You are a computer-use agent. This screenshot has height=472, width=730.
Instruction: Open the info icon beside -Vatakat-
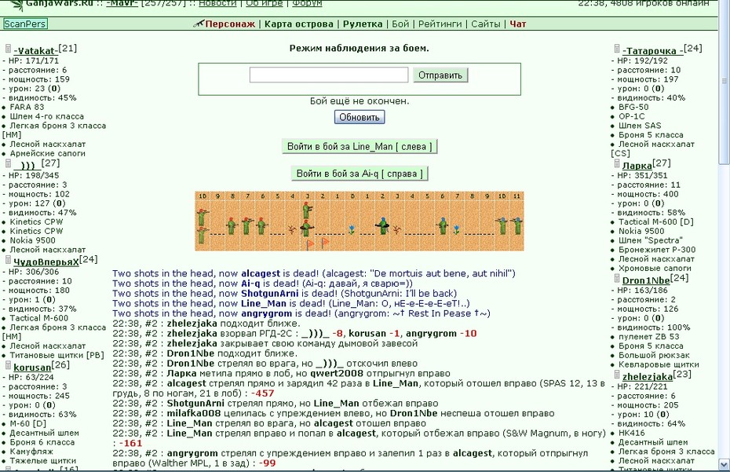(x=8, y=49)
